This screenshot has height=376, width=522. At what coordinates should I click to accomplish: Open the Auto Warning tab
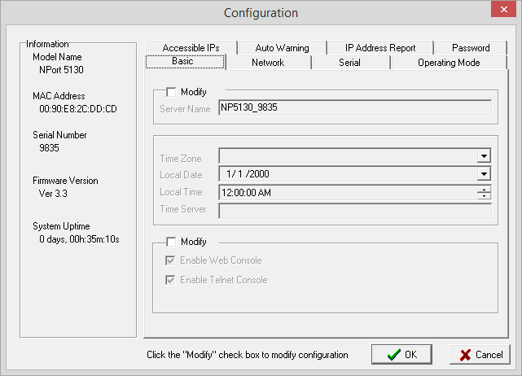[x=283, y=48]
